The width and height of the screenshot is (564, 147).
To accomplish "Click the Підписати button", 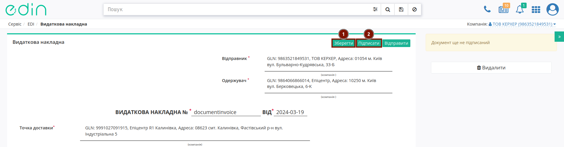I will click(369, 43).
